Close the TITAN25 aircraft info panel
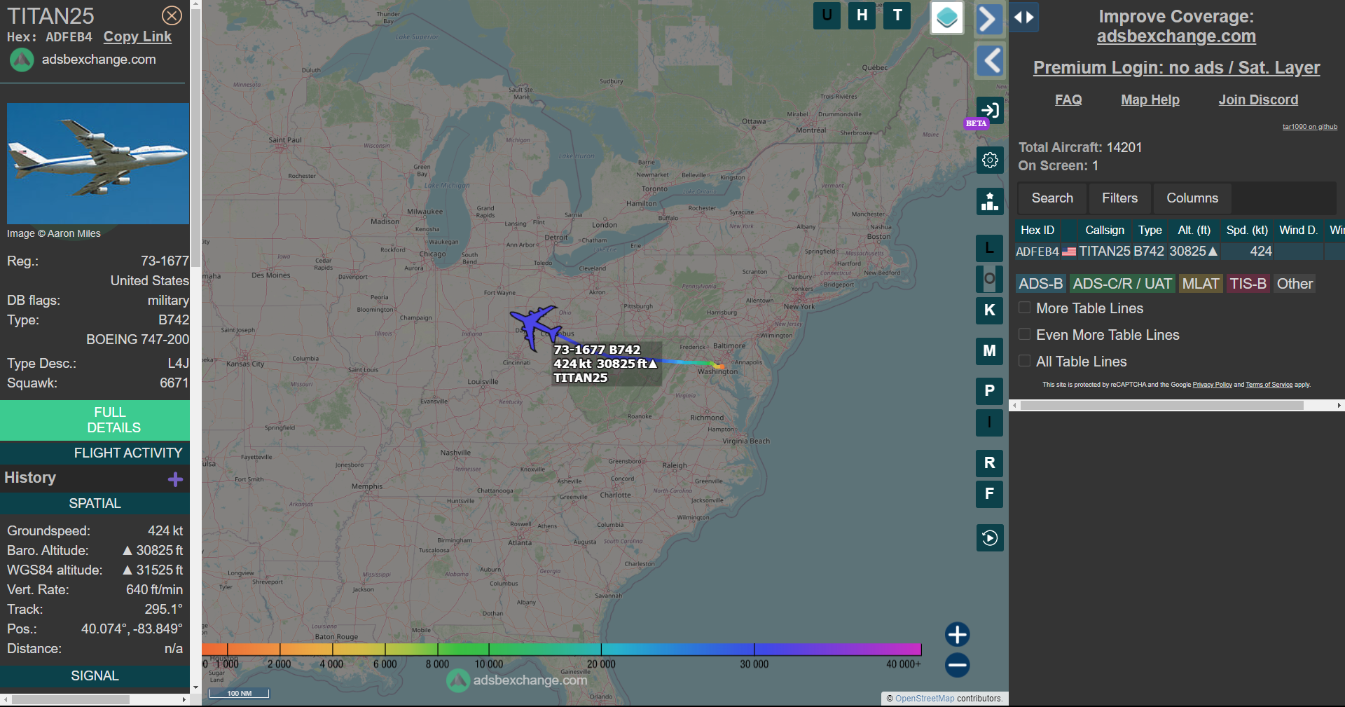Viewport: 1345px width, 707px height. (x=172, y=15)
